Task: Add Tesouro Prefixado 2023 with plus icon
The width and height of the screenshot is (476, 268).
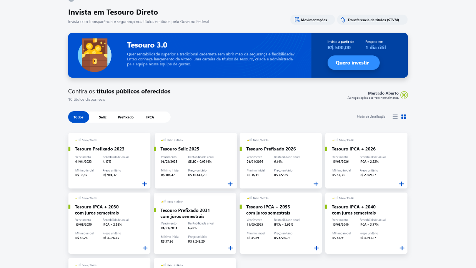Action: tap(145, 184)
